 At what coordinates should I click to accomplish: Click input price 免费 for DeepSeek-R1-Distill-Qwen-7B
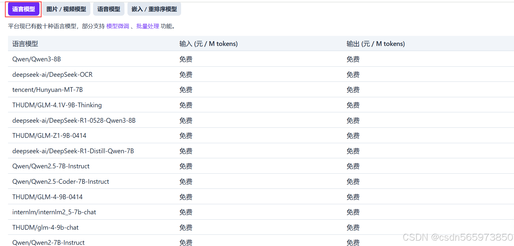pos(186,151)
